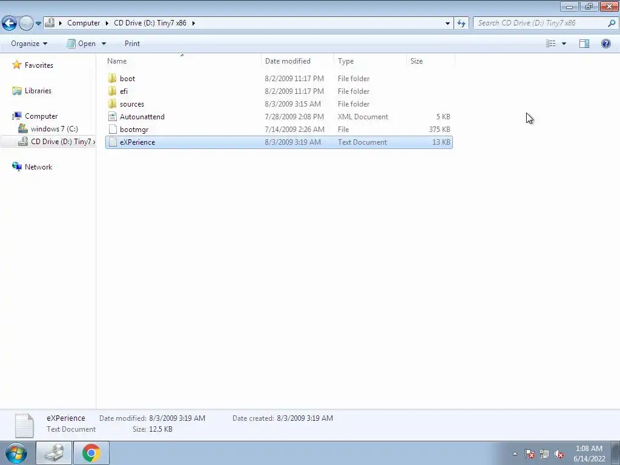Open the Organize menu
Viewport: 620px width, 465px height.
pyautogui.click(x=29, y=44)
